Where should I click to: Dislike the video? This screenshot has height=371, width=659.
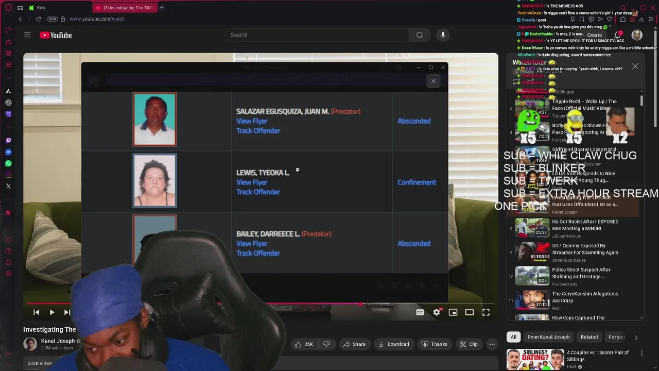[326, 344]
